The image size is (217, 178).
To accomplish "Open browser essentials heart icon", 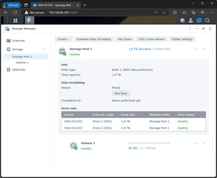I will [x=203, y=12].
